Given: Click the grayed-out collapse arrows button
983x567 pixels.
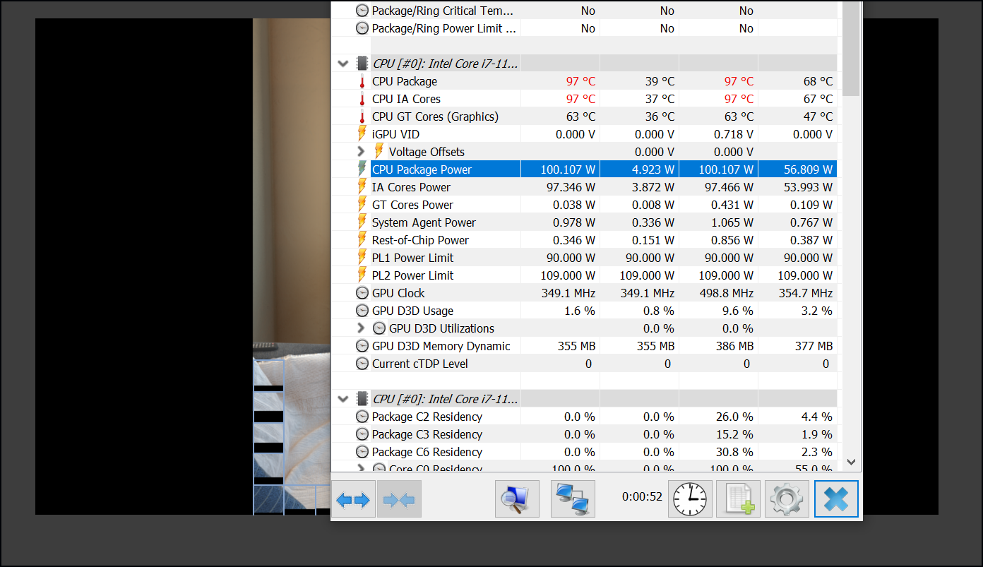Looking at the screenshot, I should (399, 500).
